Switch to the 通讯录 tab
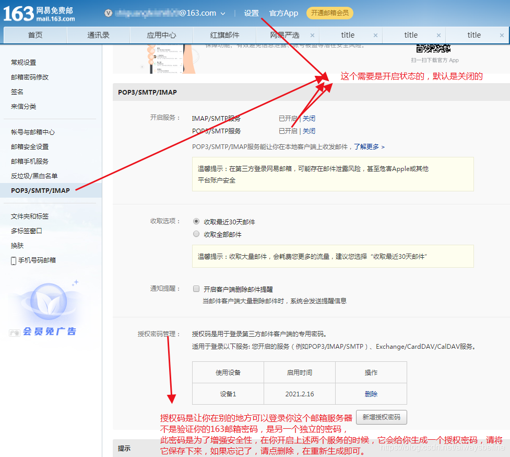510x457 pixels. 98,35
